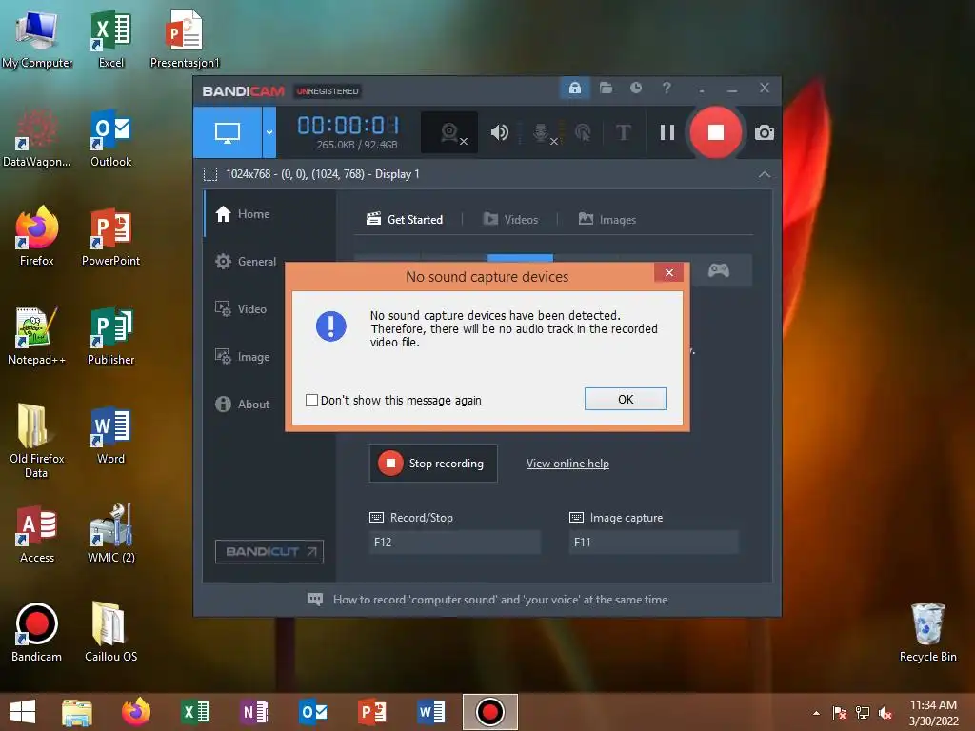Open the Recycle Bin
This screenshot has height=731, width=975.
pos(927,632)
